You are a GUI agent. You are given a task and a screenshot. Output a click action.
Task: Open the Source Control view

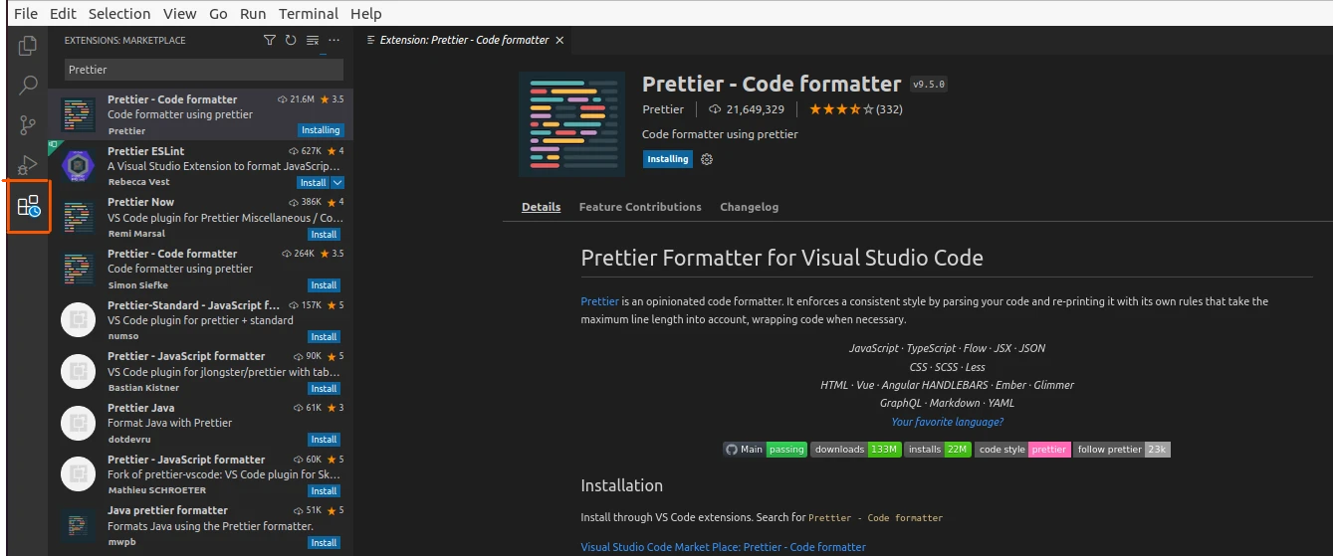[x=28, y=125]
